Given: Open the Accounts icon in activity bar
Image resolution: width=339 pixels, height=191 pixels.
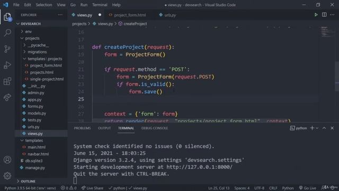Looking at the screenshot, I should coord(7,160).
